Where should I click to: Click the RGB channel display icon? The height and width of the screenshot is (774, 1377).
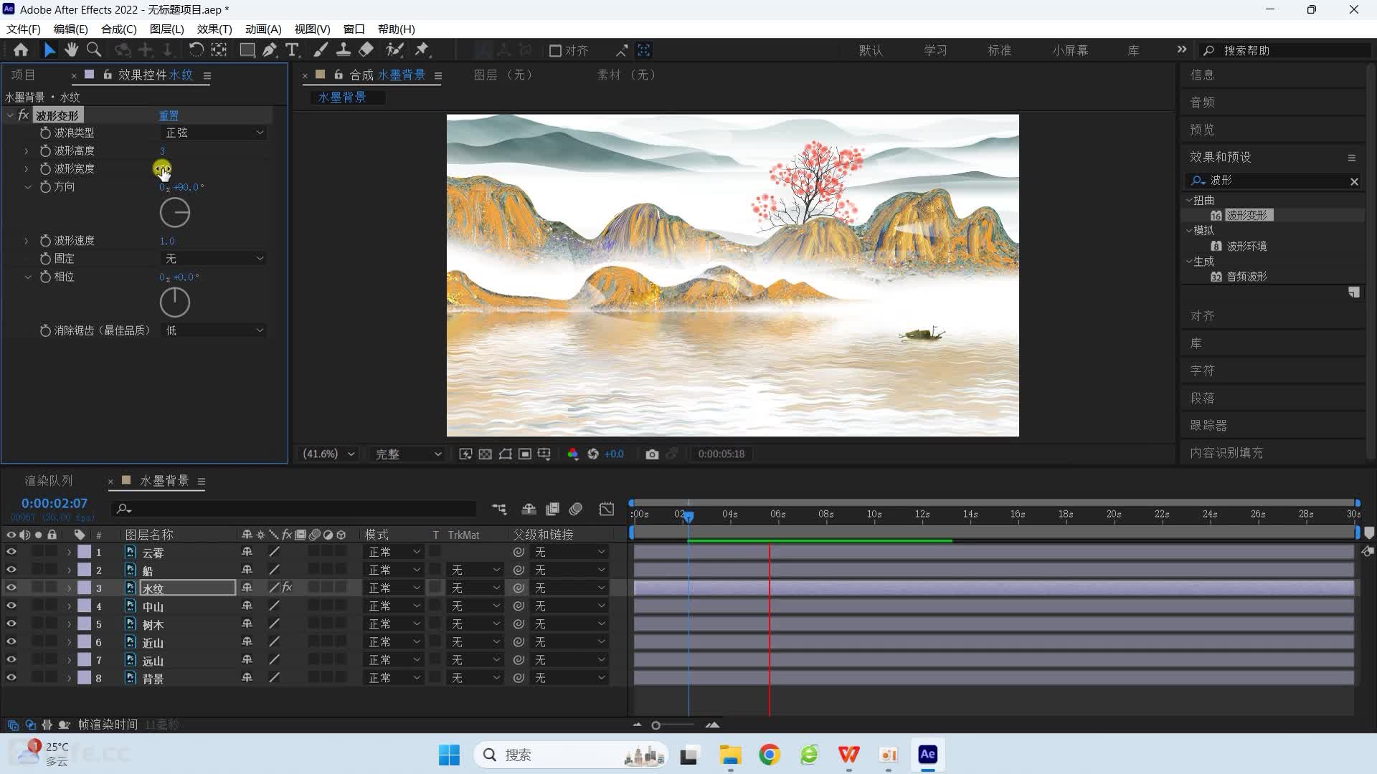point(572,454)
